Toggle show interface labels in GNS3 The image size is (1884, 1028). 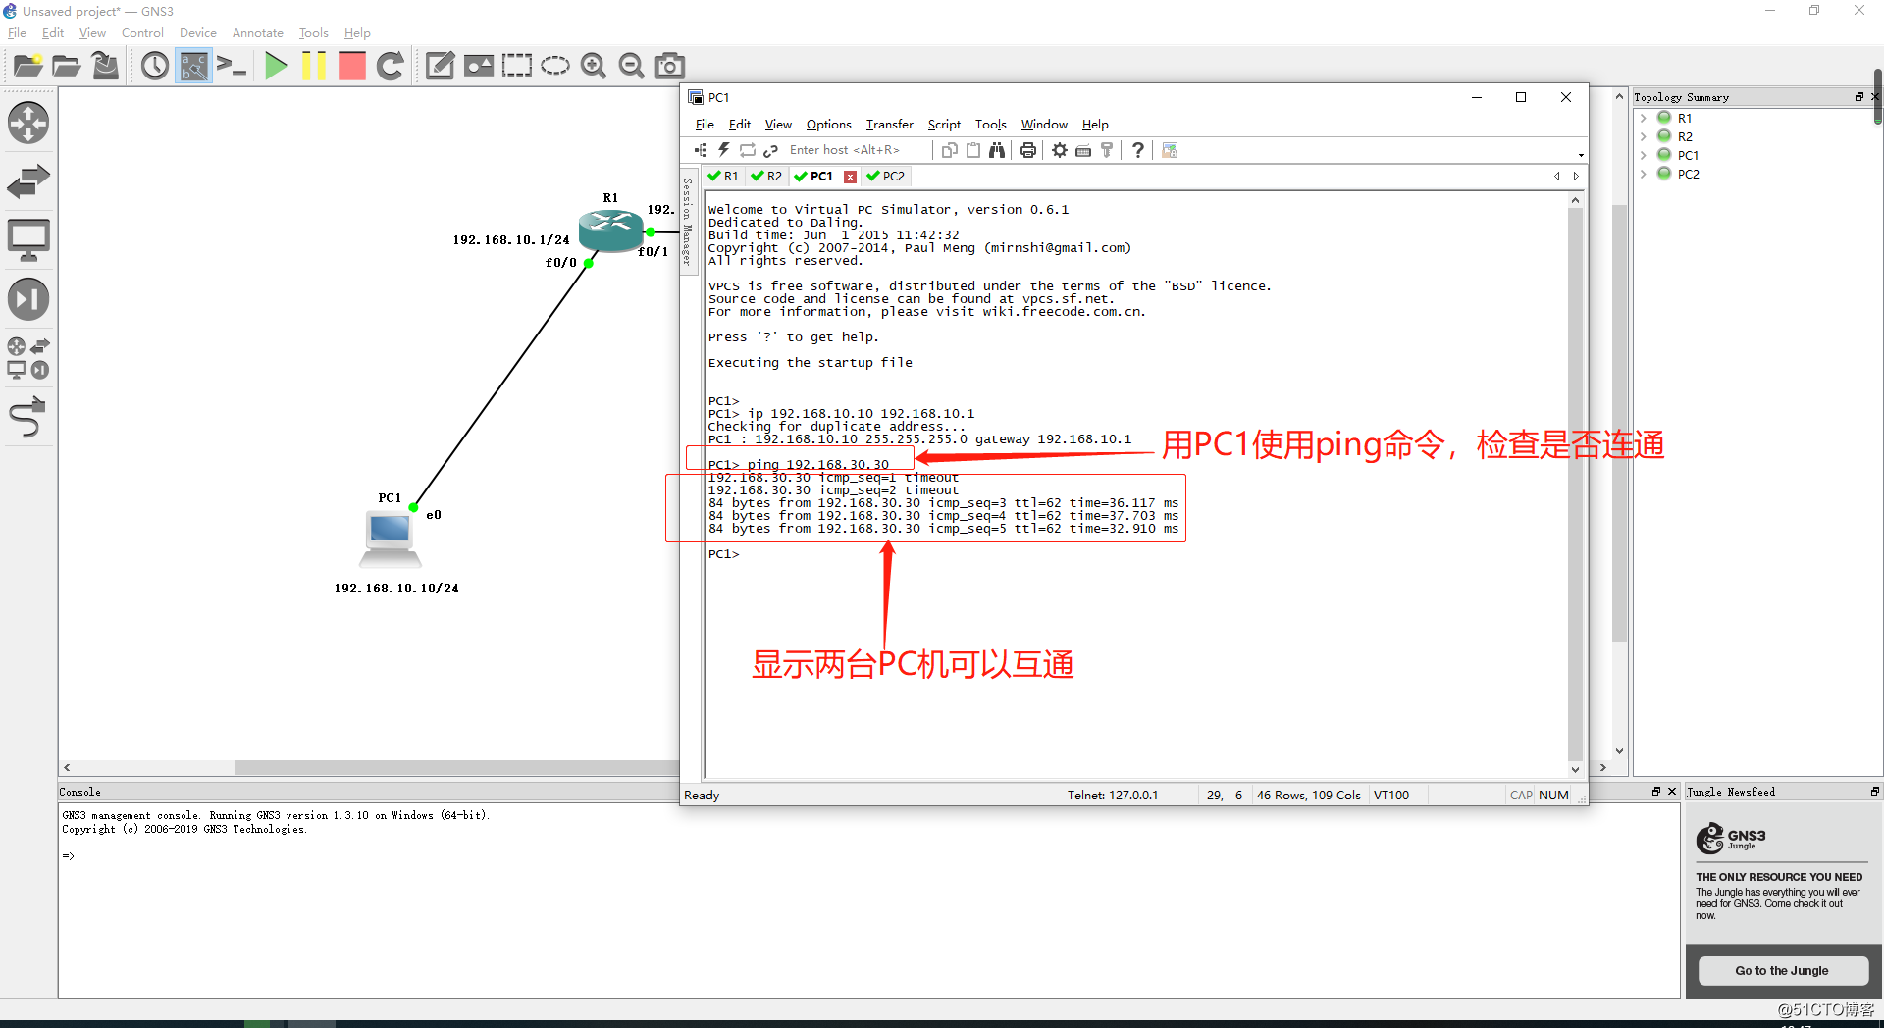tap(193, 66)
